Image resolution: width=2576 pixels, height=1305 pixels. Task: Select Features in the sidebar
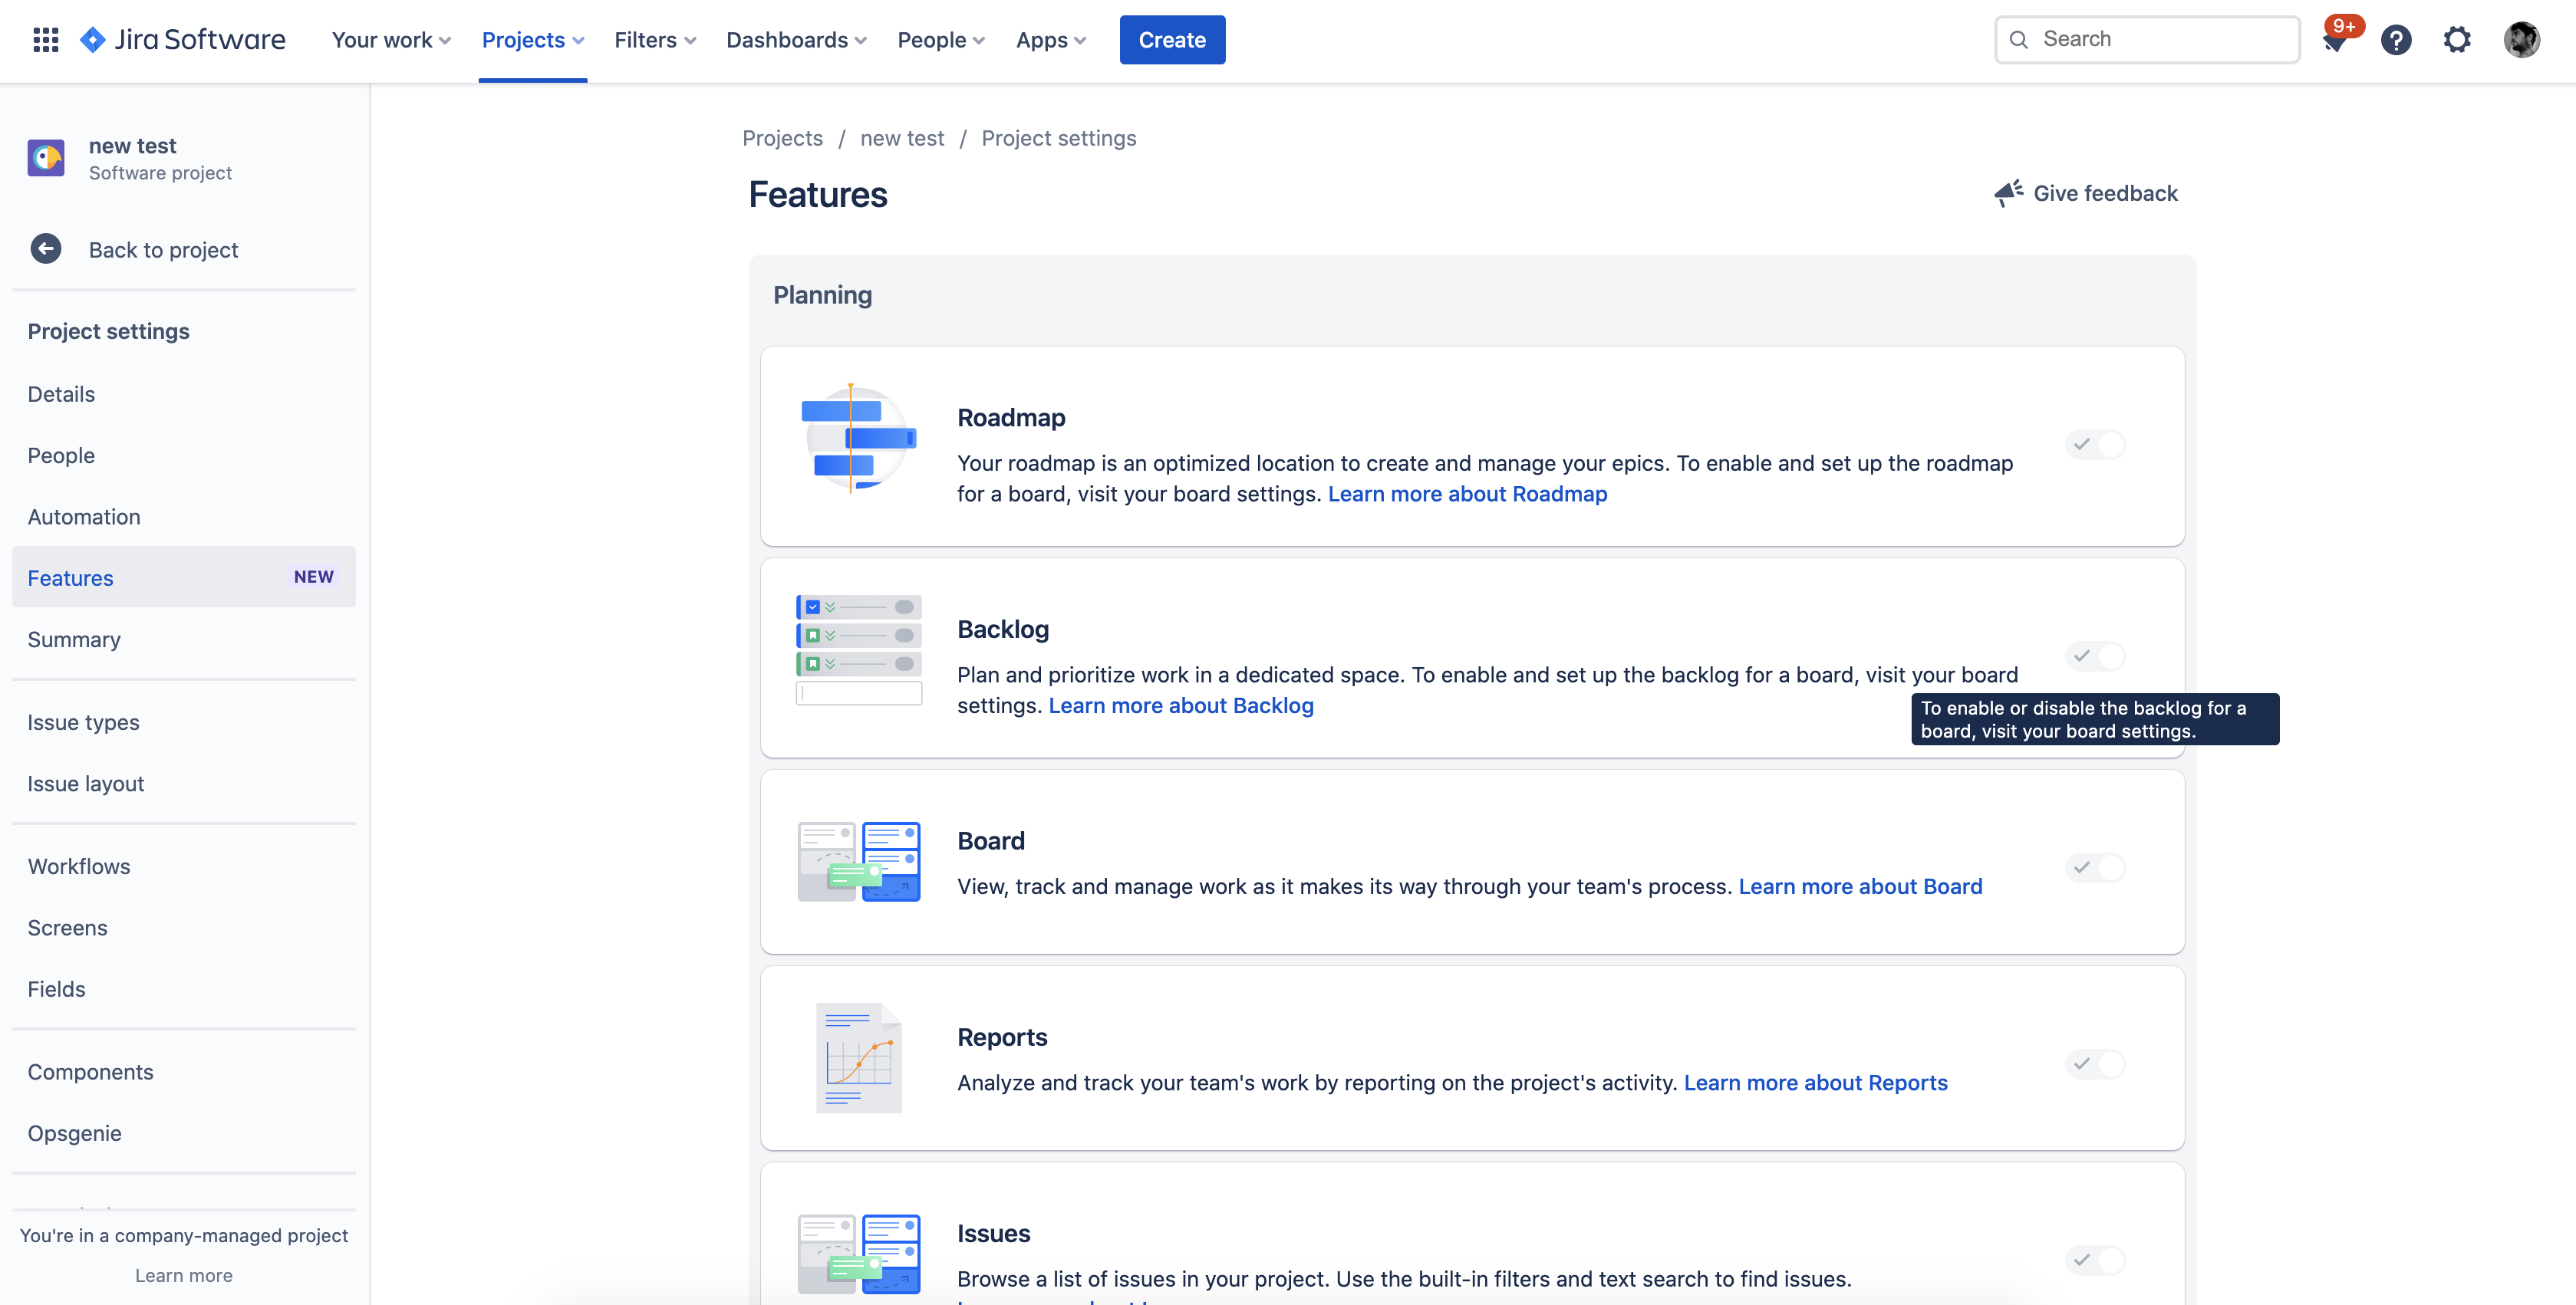[184, 577]
